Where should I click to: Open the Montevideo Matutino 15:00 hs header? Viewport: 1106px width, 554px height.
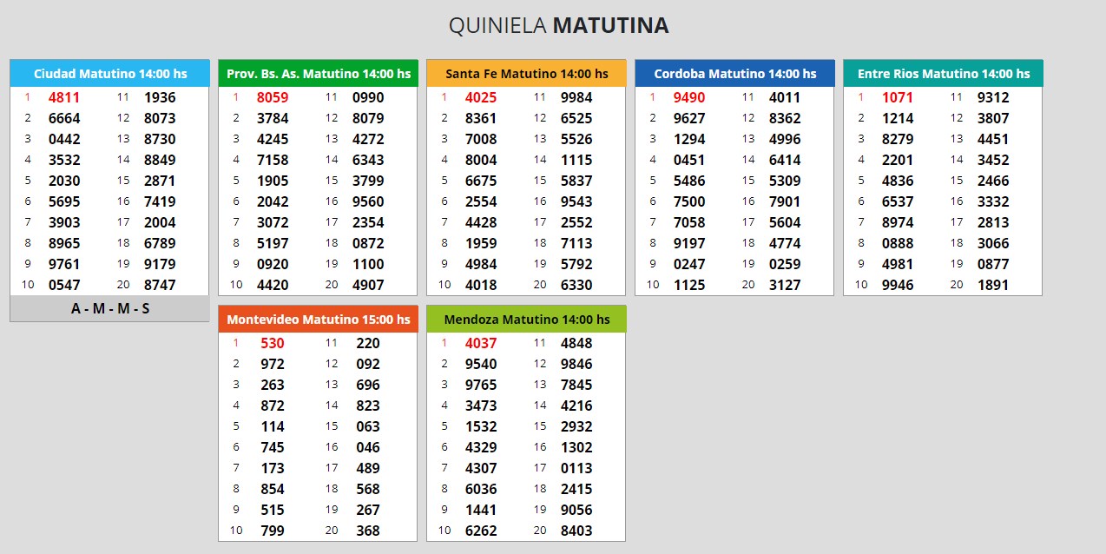tap(318, 320)
